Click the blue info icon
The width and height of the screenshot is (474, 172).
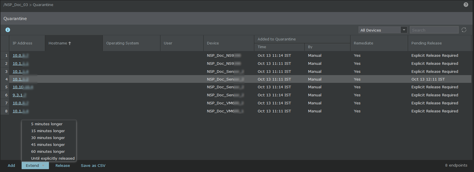pyautogui.click(x=8, y=30)
